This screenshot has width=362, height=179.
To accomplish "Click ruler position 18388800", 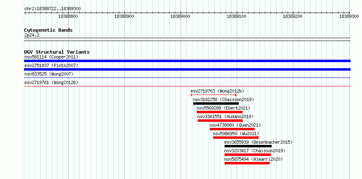I will (68, 16).
